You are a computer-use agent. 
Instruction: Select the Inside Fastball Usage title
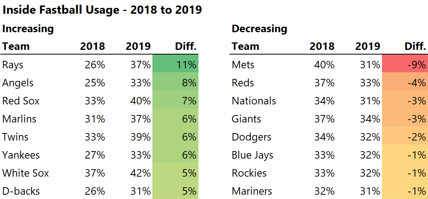tap(102, 10)
